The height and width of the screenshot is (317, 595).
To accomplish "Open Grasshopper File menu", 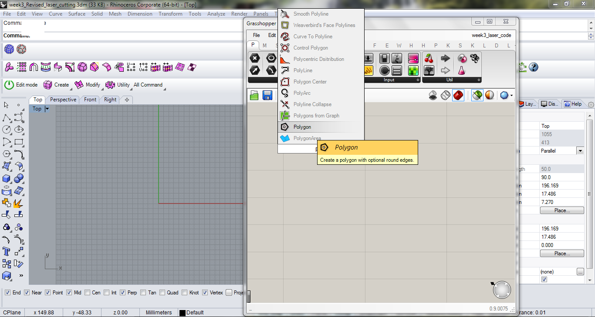I will 257,35.
